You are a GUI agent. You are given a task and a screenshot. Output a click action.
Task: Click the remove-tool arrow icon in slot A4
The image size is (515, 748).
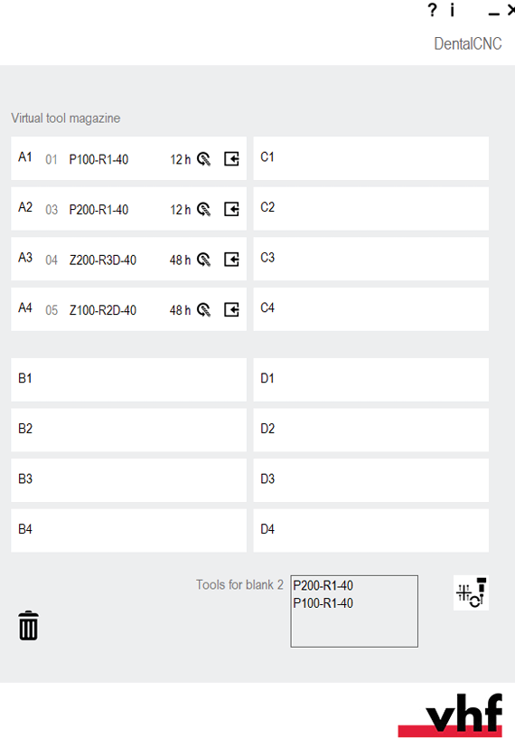pyautogui.click(x=231, y=309)
